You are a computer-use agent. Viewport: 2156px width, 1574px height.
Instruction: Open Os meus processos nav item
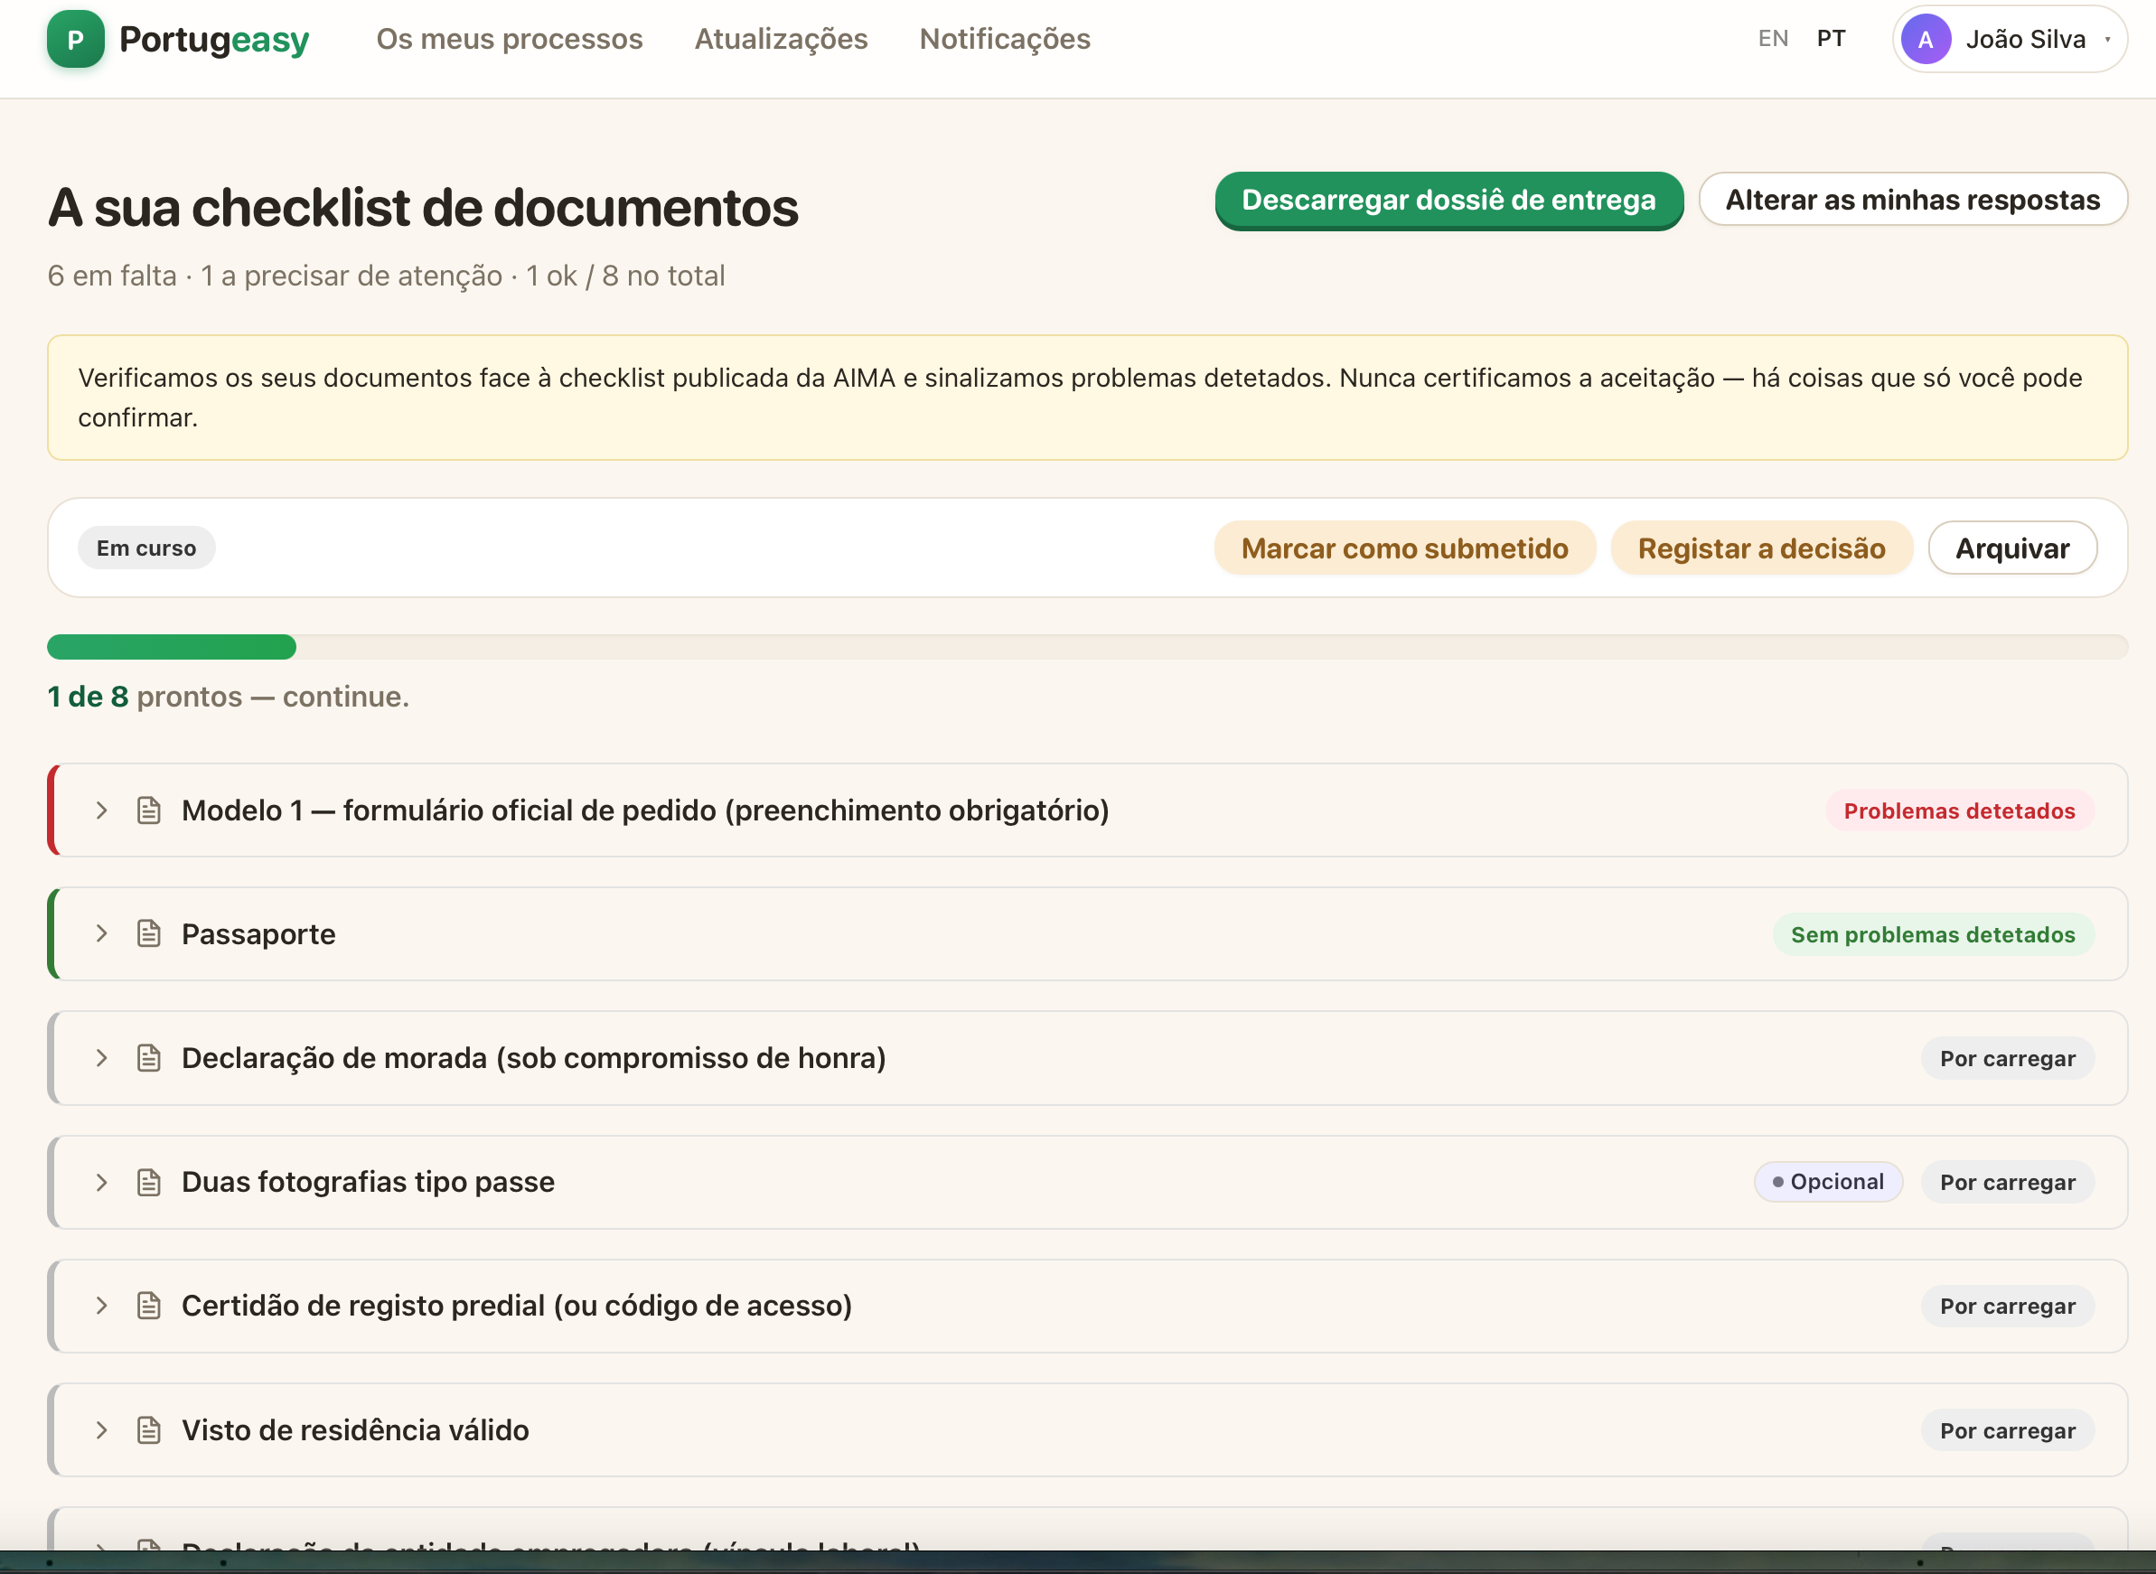pos(510,39)
